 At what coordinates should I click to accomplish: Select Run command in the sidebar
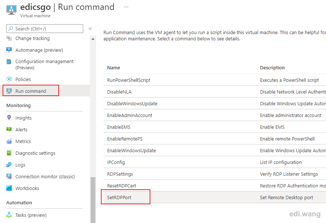click(x=31, y=91)
